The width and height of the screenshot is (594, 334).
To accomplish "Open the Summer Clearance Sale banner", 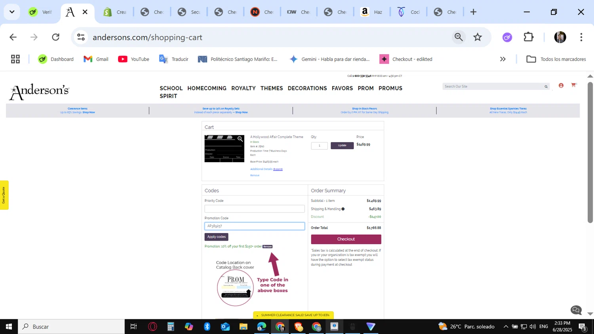I will coord(293,315).
